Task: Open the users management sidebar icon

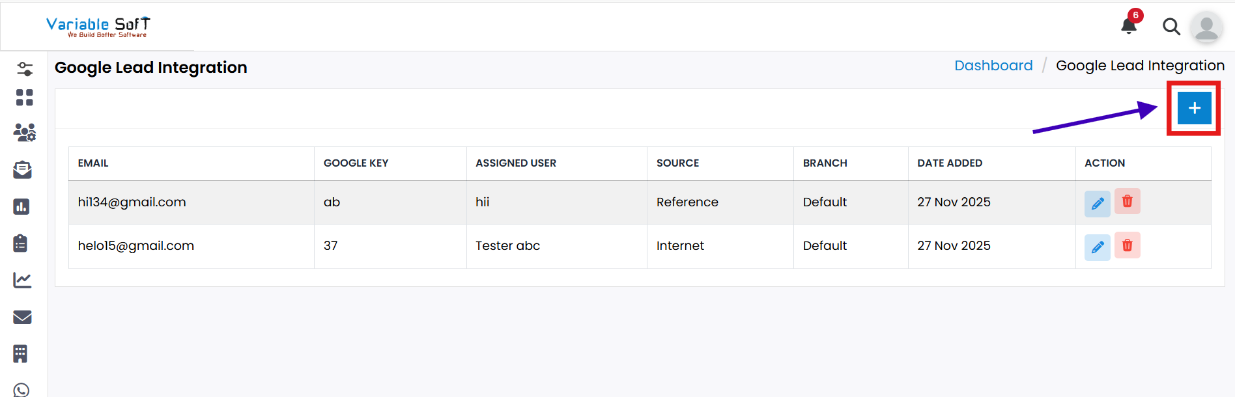Action: pyautogui.click(x=25, y=132)
